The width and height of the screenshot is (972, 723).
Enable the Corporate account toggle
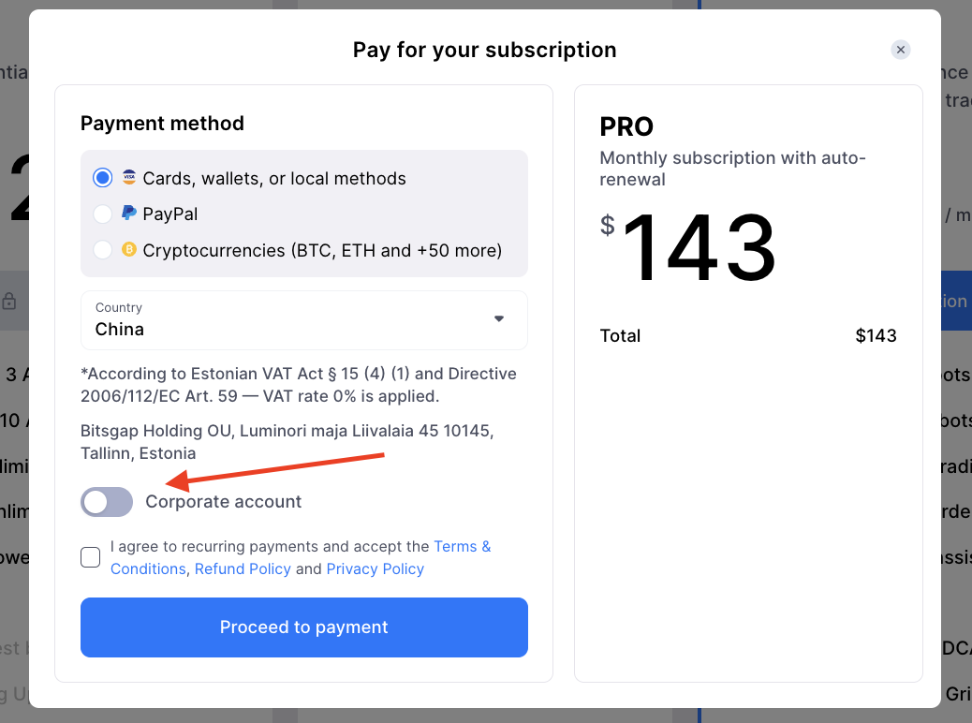(107, 502)
